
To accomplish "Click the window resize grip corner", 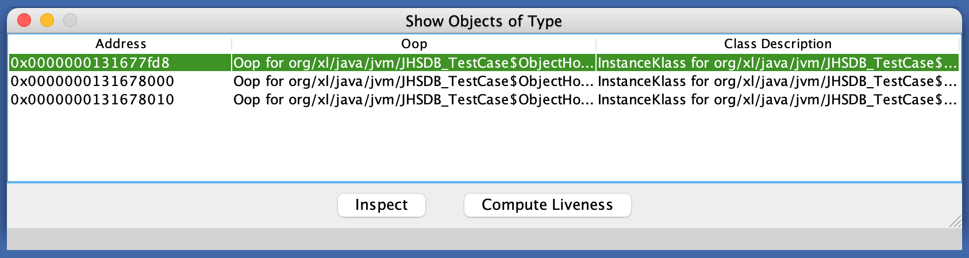I will pyautogui.click(x=955, y=221).
